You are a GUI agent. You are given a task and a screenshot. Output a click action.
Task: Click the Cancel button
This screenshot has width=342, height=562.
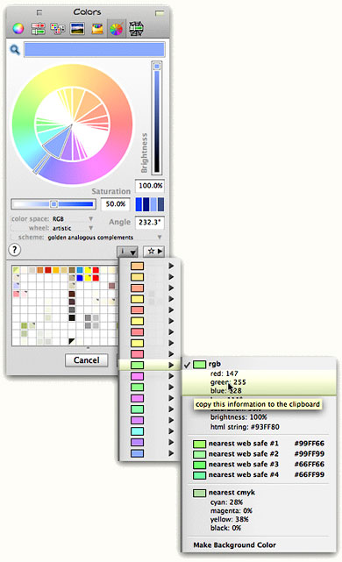coord(87,359)
